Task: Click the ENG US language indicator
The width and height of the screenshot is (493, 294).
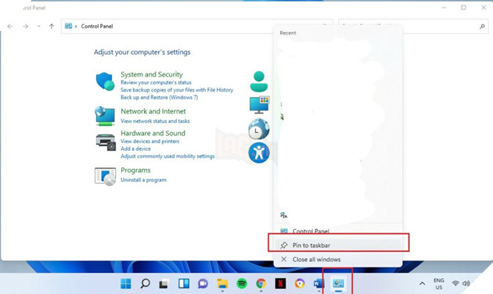Action: click(439, 284)
